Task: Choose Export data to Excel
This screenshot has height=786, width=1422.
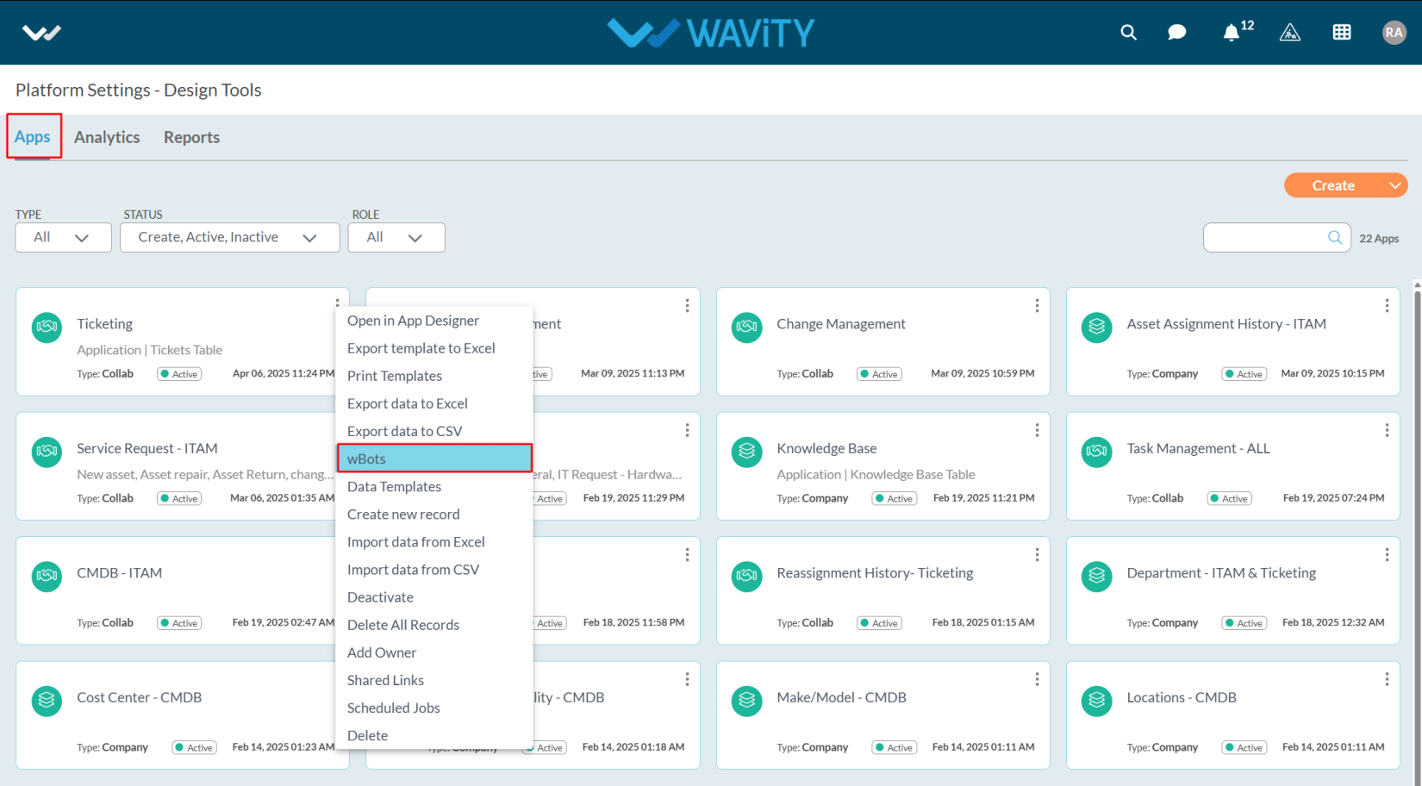Action: (434, 403)
